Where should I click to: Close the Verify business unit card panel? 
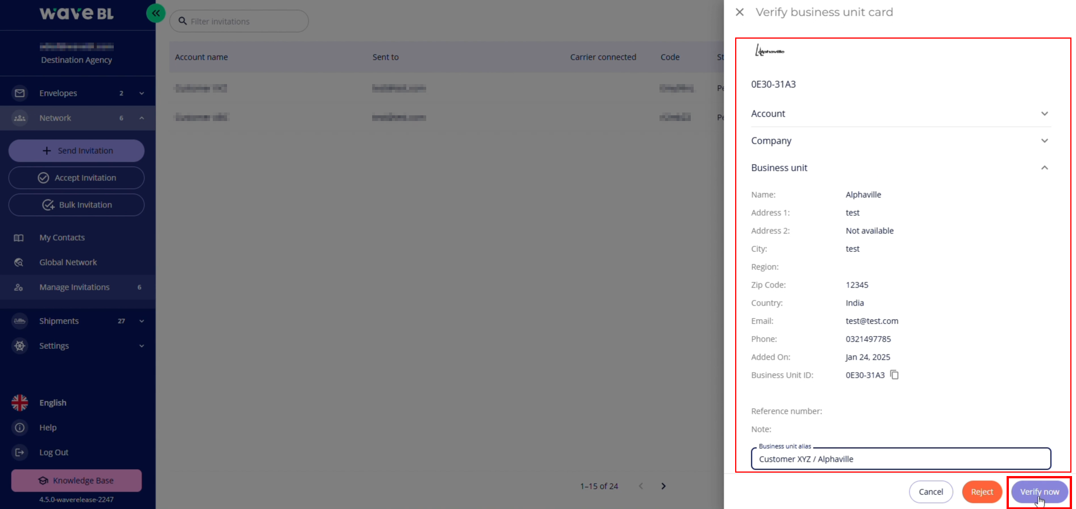click(x=740, y=12)
